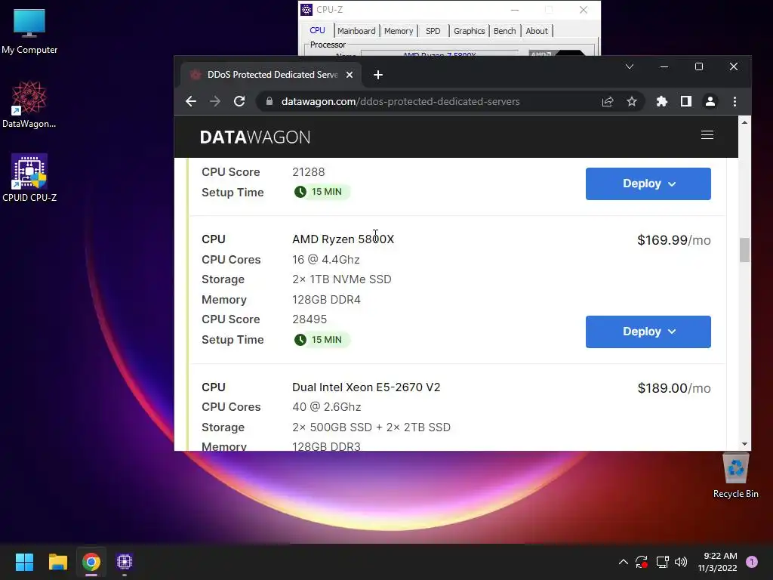View site security lock info
This screenshot has width=773, height=580.
[x=269, y=102]
